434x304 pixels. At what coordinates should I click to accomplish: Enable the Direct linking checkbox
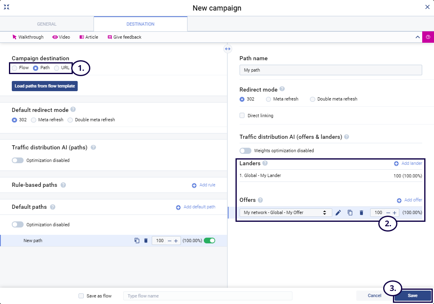click(x=242, y=116)
